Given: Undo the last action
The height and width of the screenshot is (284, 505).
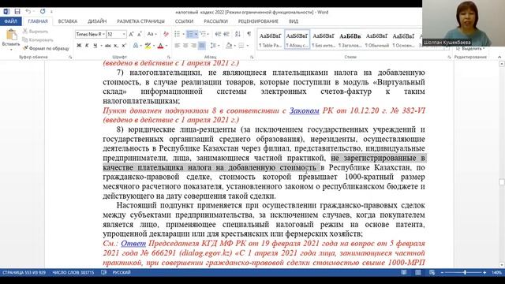Looking at the screenshot, I should [28, 12].
